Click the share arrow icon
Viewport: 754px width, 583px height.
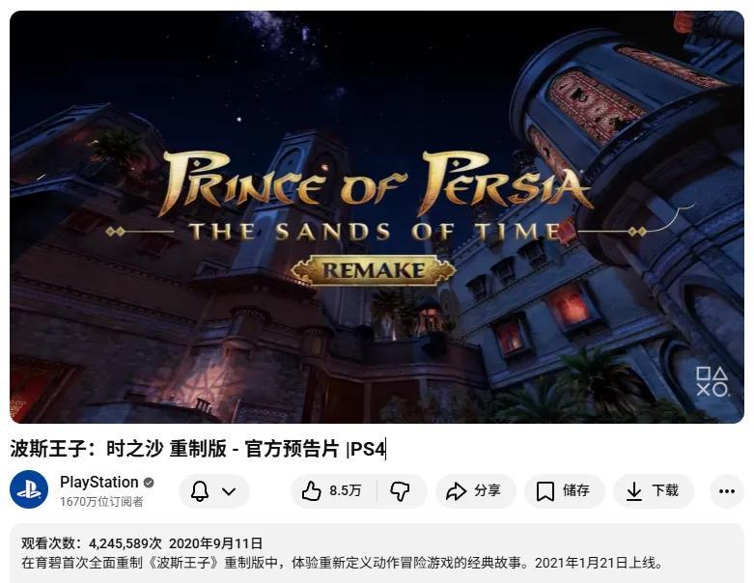point(456,491)
